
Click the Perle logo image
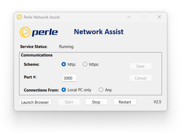click(39, 32)
